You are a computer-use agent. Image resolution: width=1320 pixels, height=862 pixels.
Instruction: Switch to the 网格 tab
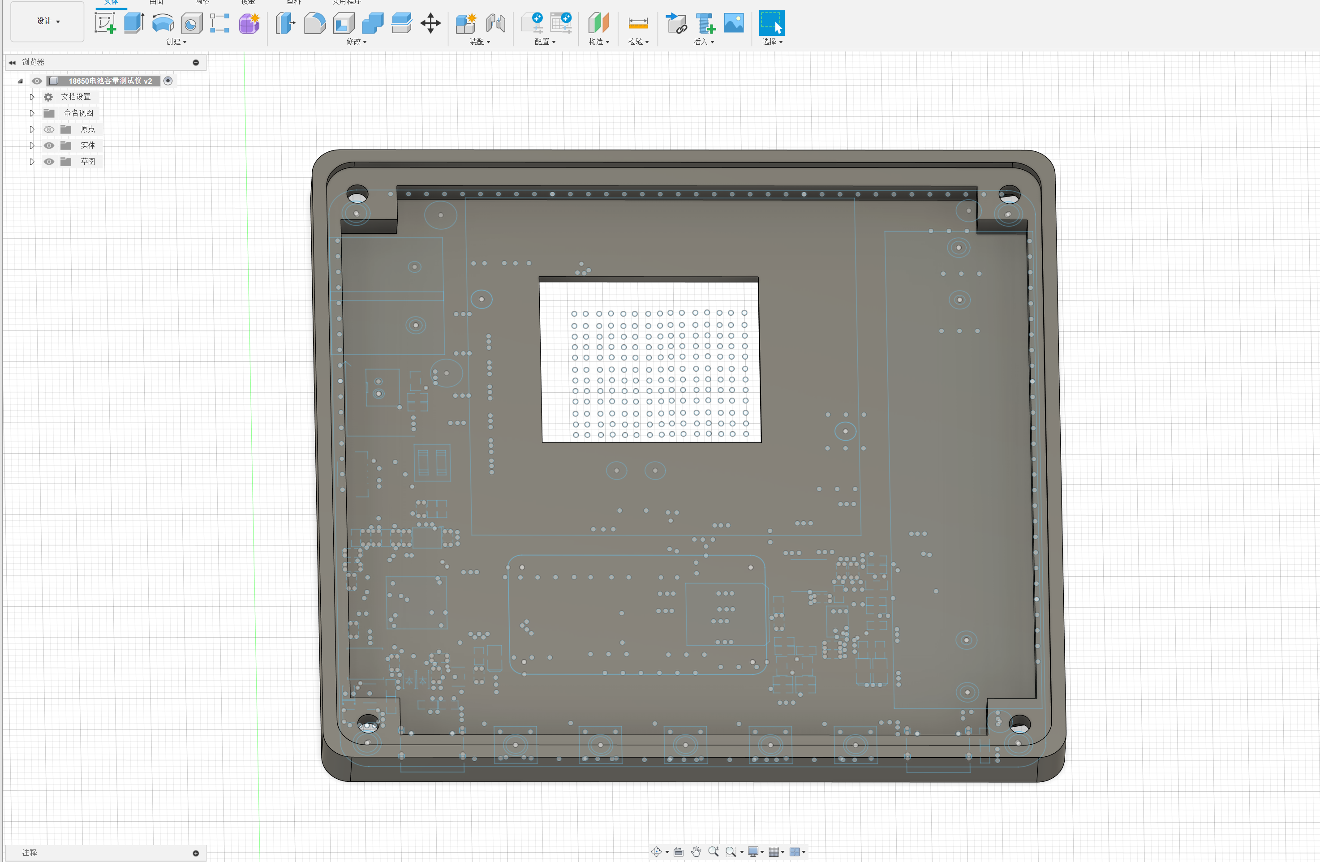[202, 2]
